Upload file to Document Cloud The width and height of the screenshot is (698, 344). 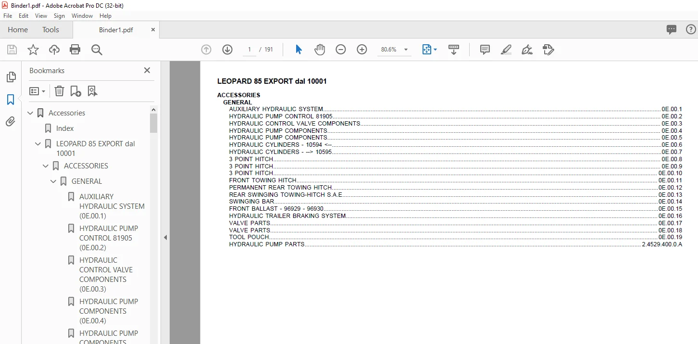coord(54,50)
